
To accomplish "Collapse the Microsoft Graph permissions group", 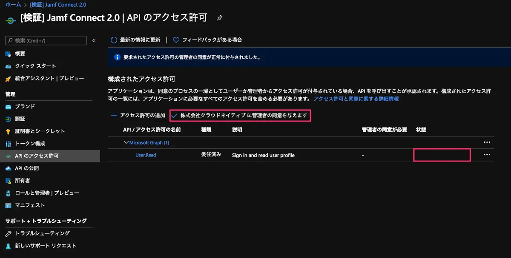I will point(126,143).
